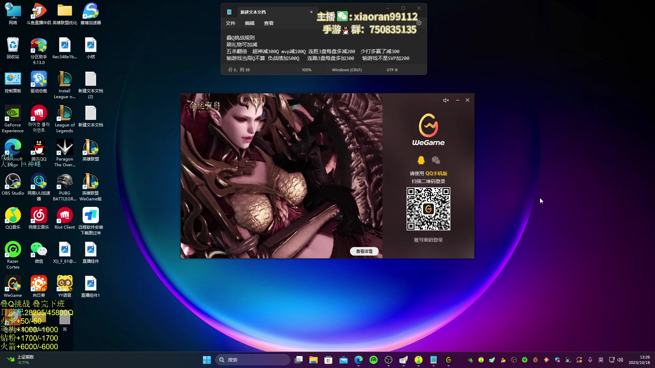Select the 网易云音乐 desktop icon
The image size is (655, 368).
click(39, 218)
